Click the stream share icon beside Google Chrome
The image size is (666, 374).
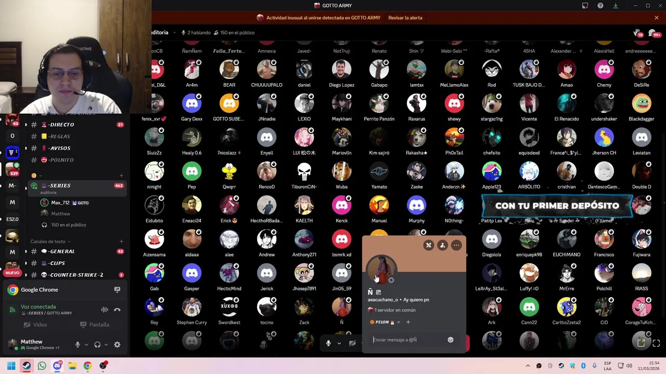(x=117, y=290)
